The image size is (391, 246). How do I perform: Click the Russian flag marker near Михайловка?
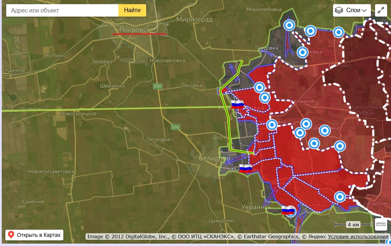click(245, 168)
